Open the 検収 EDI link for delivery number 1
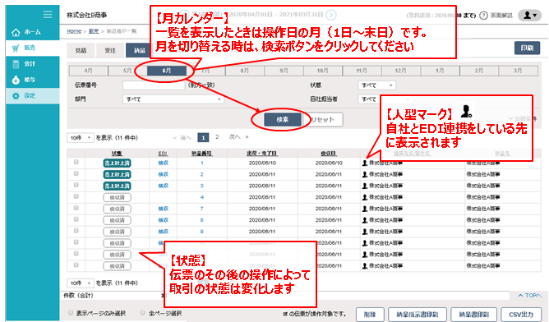Screen dimensions: 549x322 164,163
